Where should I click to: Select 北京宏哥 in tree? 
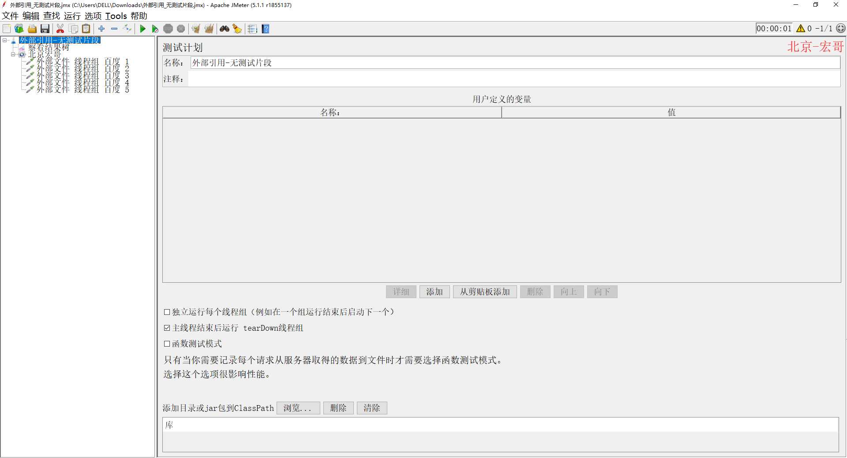45,55
